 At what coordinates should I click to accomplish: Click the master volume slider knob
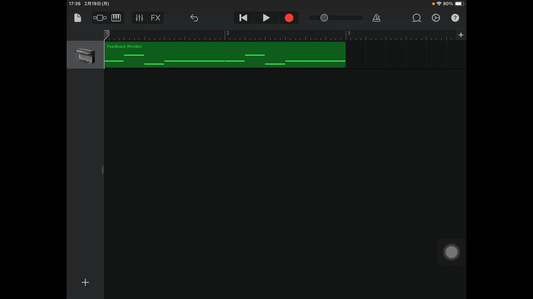point(324,18)
